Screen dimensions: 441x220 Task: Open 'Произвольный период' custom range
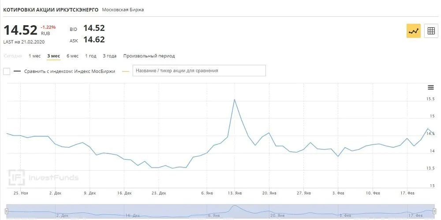coord(149,56)
